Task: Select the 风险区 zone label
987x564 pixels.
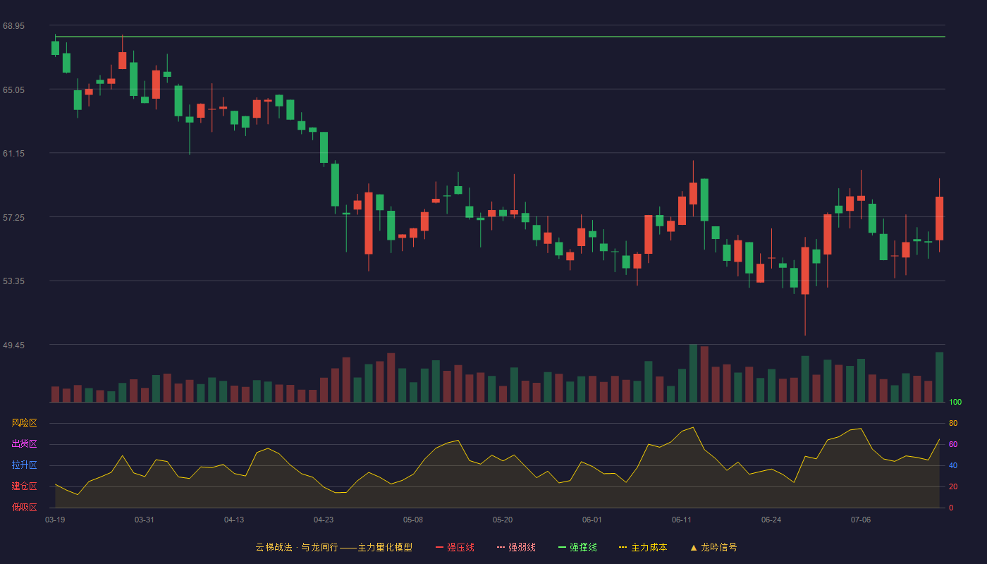Action: [24, 423]
